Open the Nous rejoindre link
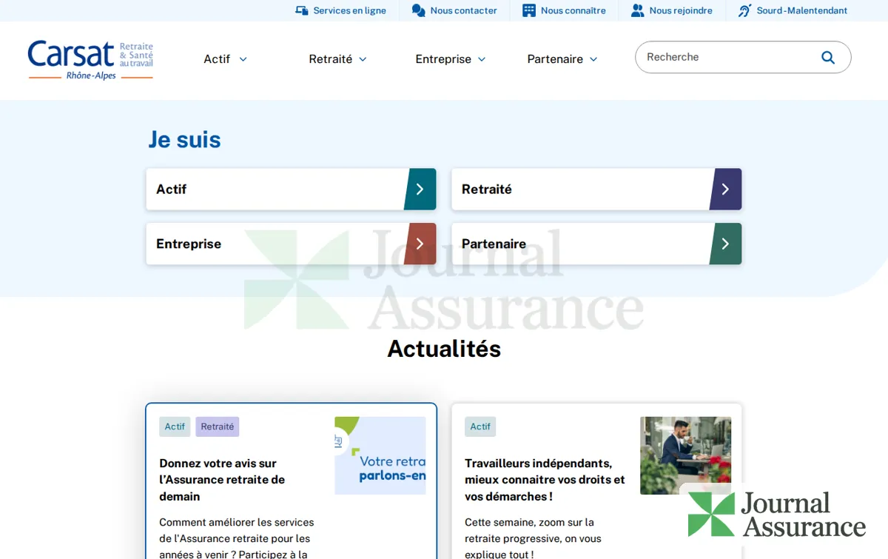Viewport: 888px width, 559px height. 672,10
